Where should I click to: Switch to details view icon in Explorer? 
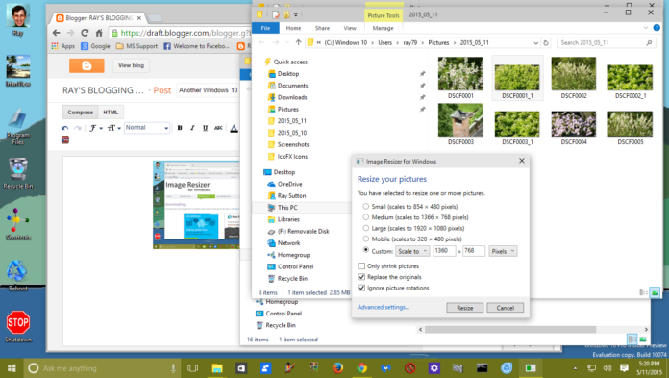[643, 292]
